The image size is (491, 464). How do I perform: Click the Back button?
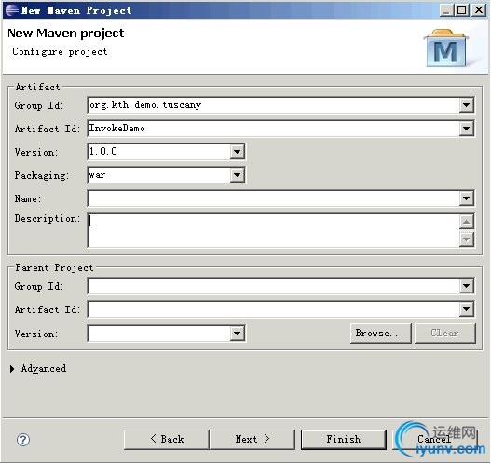click(x=167, y=440)
